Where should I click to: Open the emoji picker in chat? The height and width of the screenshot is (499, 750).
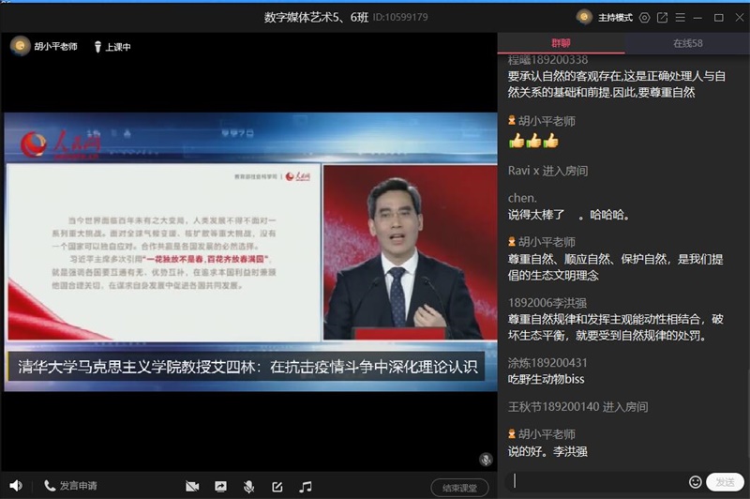coord(695,481)
